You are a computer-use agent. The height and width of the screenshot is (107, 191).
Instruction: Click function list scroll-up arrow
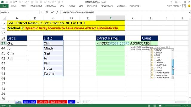click(173, 50)
